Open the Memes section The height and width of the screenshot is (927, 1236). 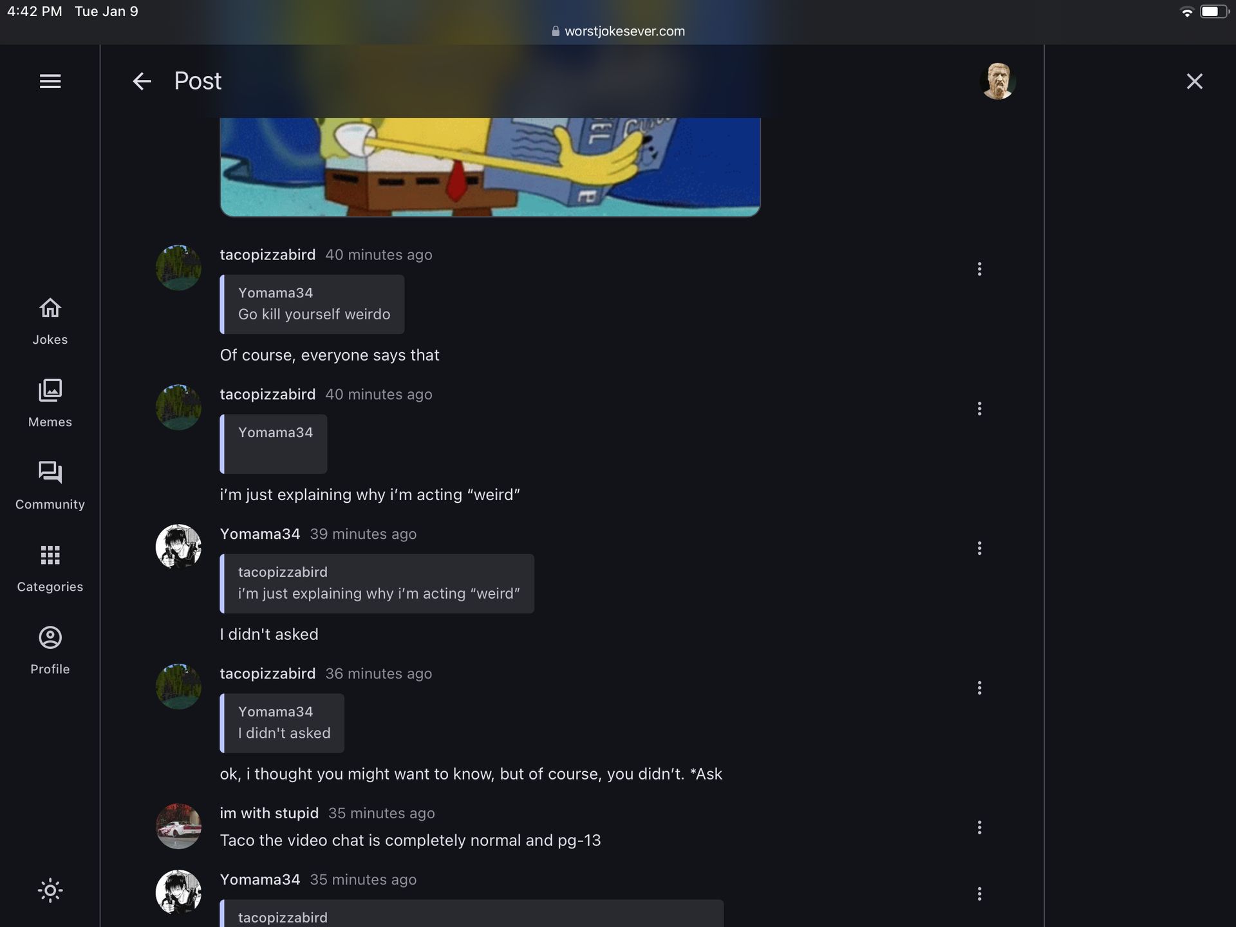(50, 404)
